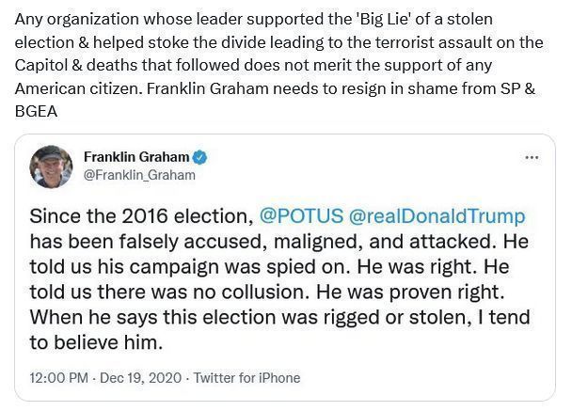The height and width of the screenshot is (411, 572).
Task: Open the 12:00 PM timestamp link
Action: [x=58, y=378]
